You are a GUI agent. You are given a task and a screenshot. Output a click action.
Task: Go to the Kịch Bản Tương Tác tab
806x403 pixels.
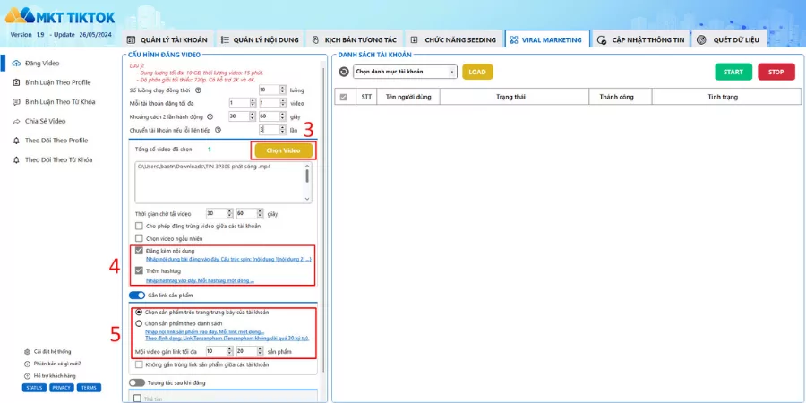pyautogui.click(x=356, y=39)
